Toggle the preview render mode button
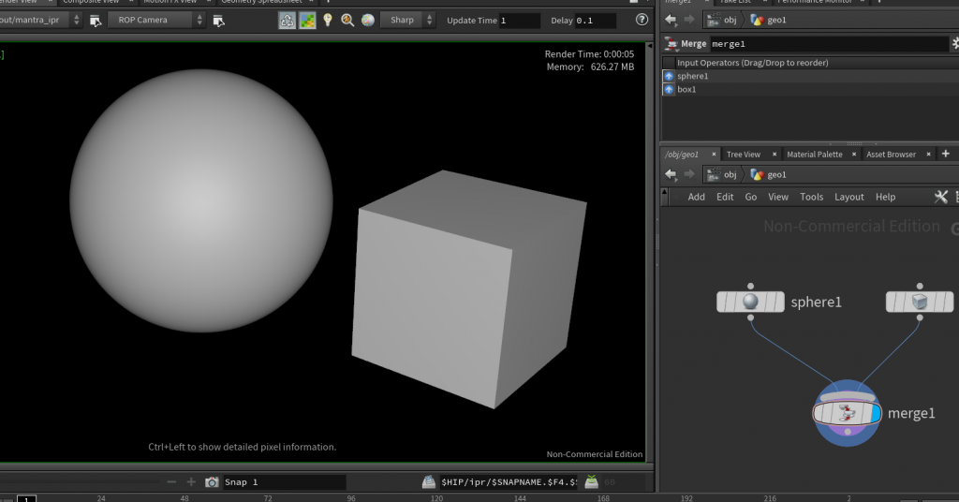The height and width of the screenshot is (502, 959). pyautogui.click(x=307, y=20)
